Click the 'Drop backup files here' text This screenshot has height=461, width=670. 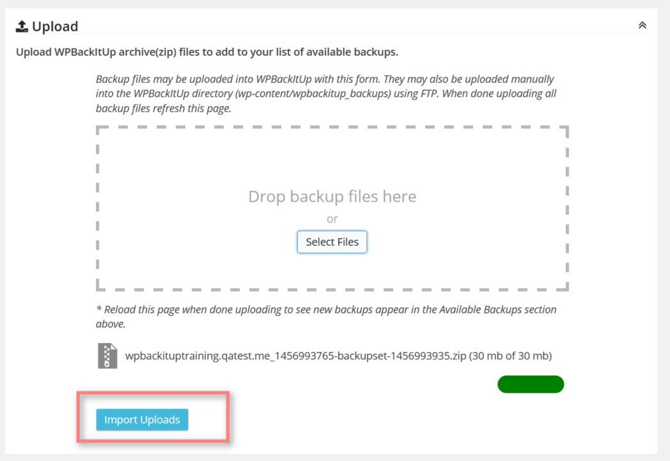pos(332,197)
